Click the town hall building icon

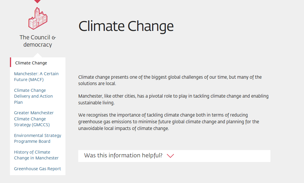coord(38,18)
